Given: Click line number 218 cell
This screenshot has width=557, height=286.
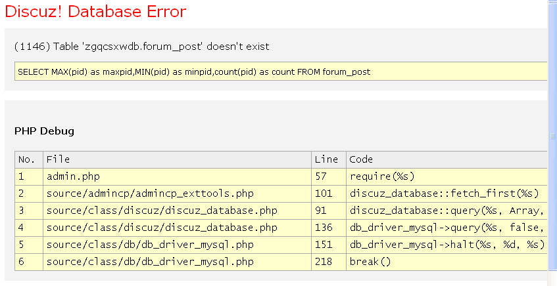Looking at the screenshot, I should (x=324, y=262).
